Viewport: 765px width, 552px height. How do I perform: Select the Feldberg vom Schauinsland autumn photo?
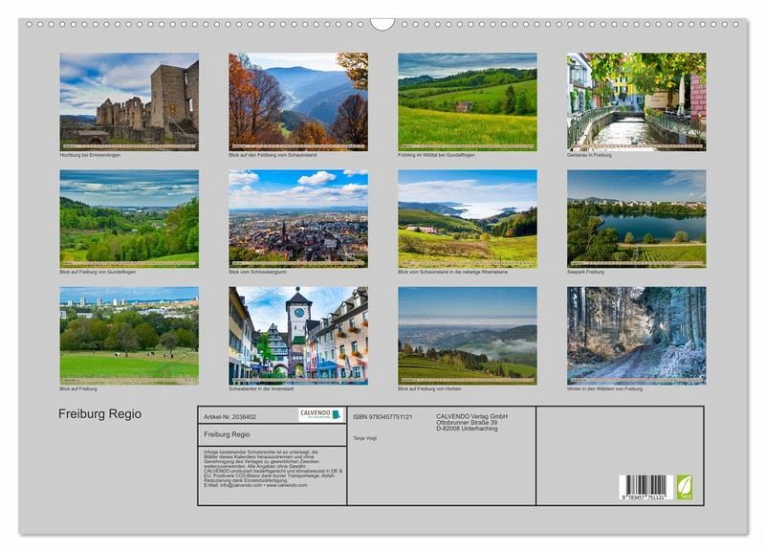click(297, 101)
